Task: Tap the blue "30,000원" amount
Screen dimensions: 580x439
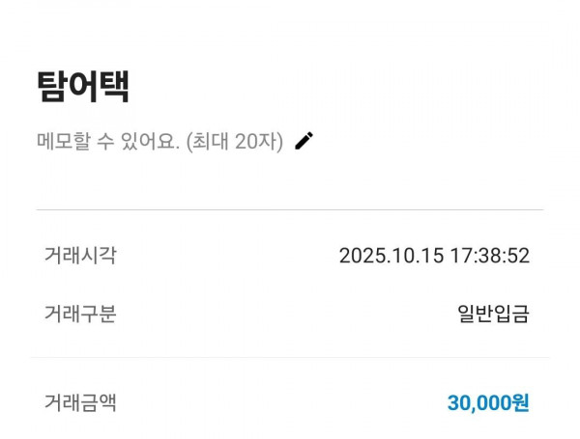Action: click(x=487, y=403)
